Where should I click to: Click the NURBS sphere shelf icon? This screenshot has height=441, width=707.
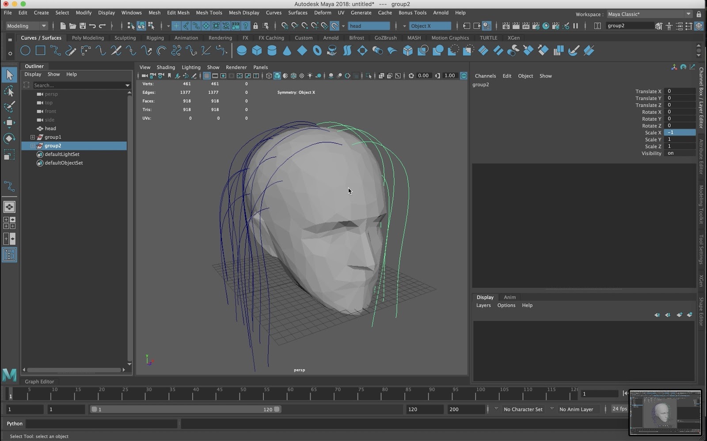(242, 51)
